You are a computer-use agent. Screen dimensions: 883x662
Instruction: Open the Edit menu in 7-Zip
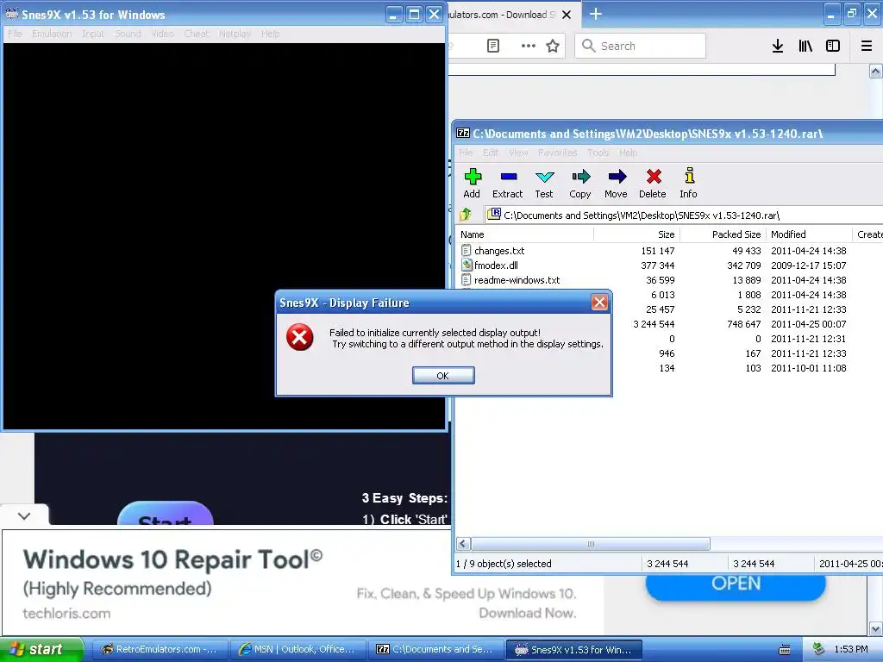point(491,153)
